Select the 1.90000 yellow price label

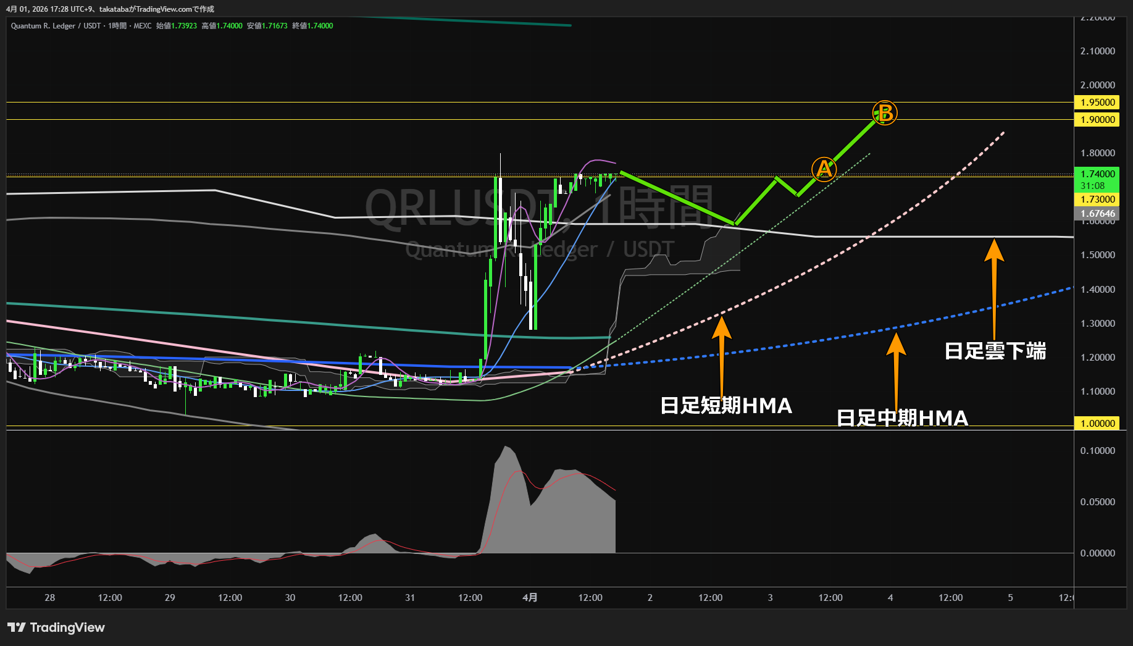click(1097, 120)
